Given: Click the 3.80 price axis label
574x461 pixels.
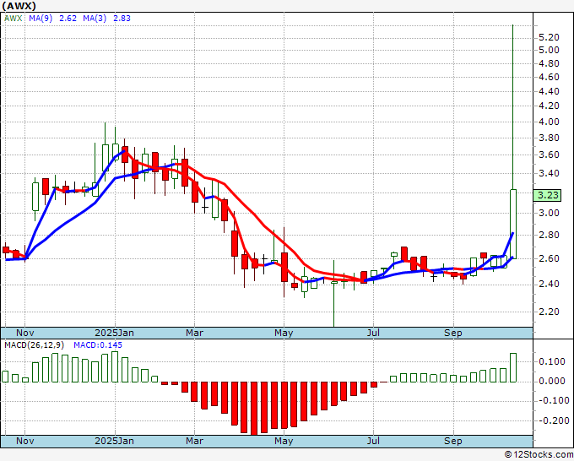Looking at the screenshot, I should tap(549, 138).
